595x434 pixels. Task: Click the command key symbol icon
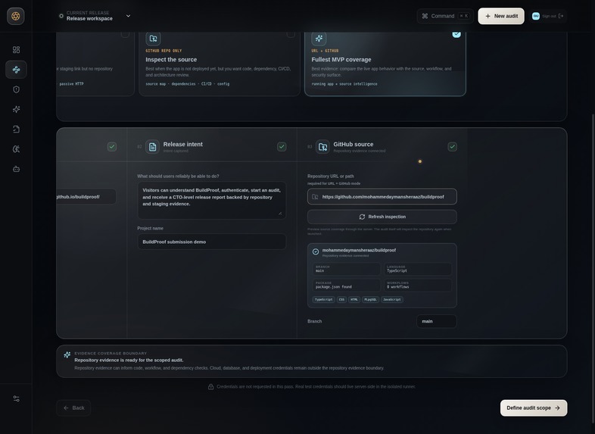tap(425, 16)
